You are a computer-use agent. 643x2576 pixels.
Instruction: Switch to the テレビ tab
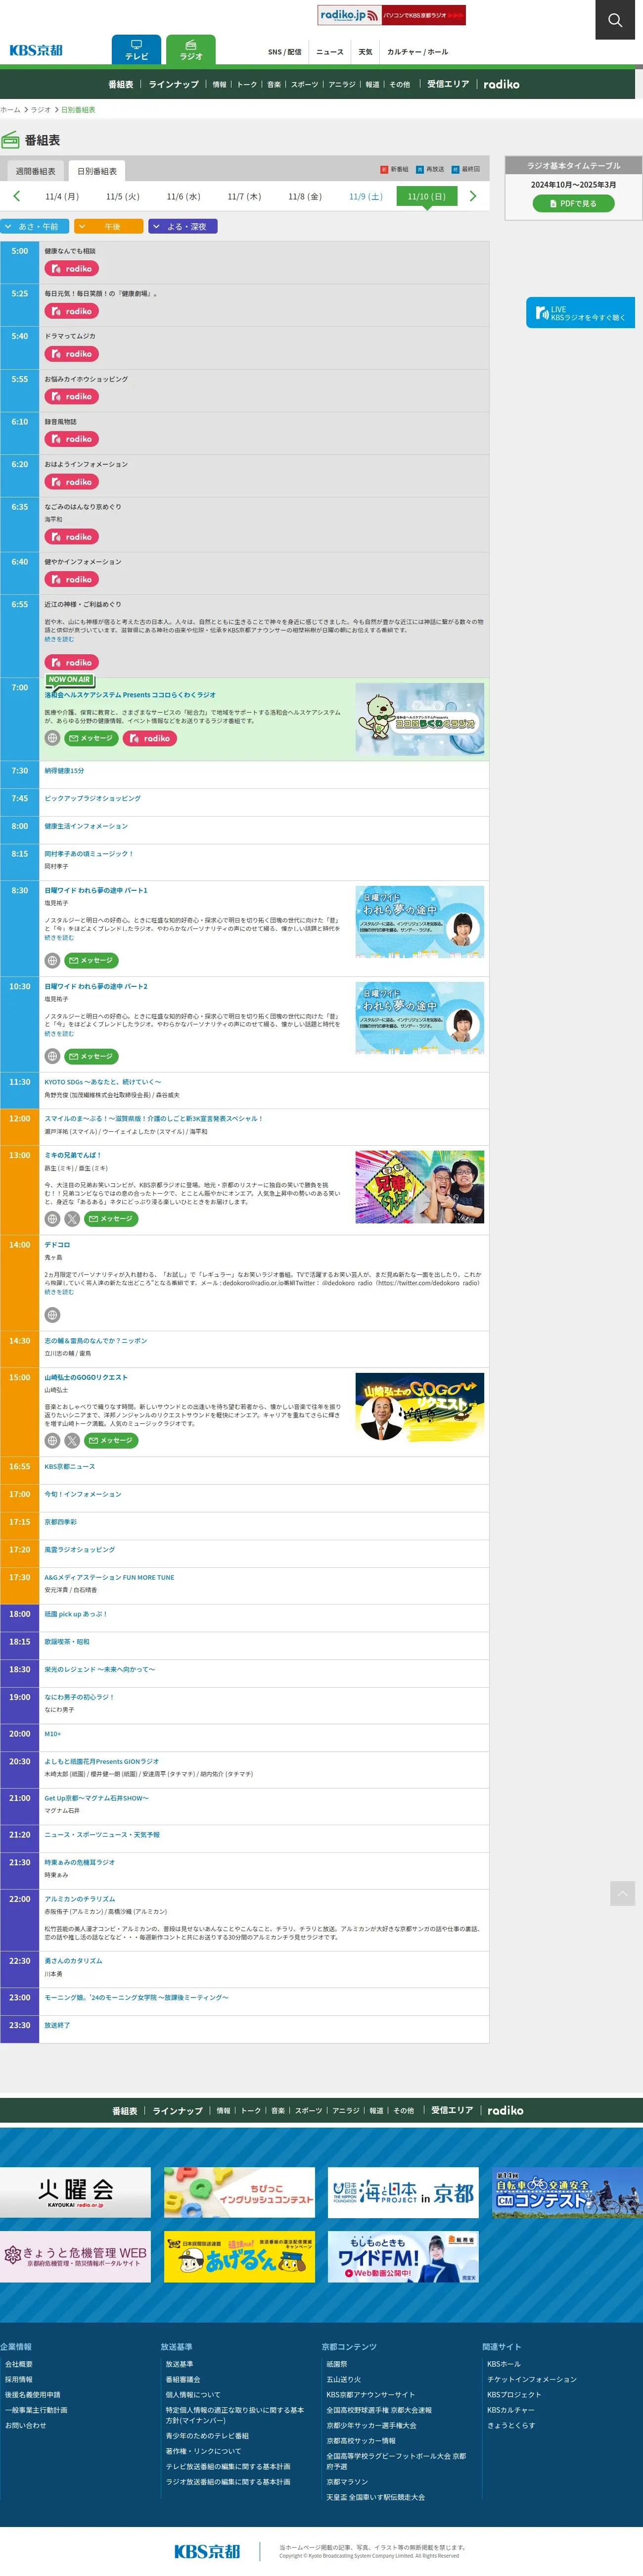tap(136, 50)
